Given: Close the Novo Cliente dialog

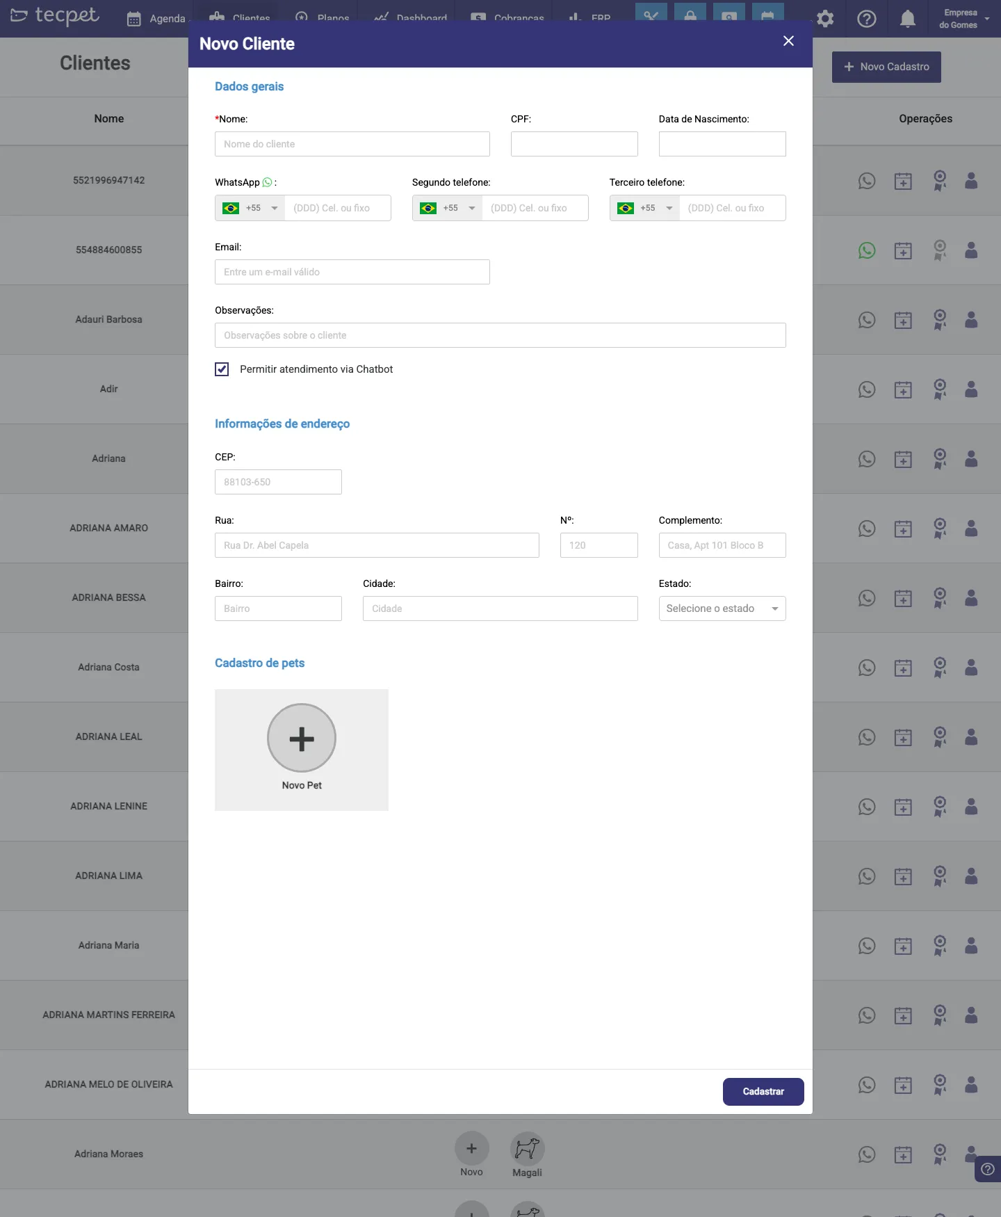Looking at the screenshot, I should [788, 41].
